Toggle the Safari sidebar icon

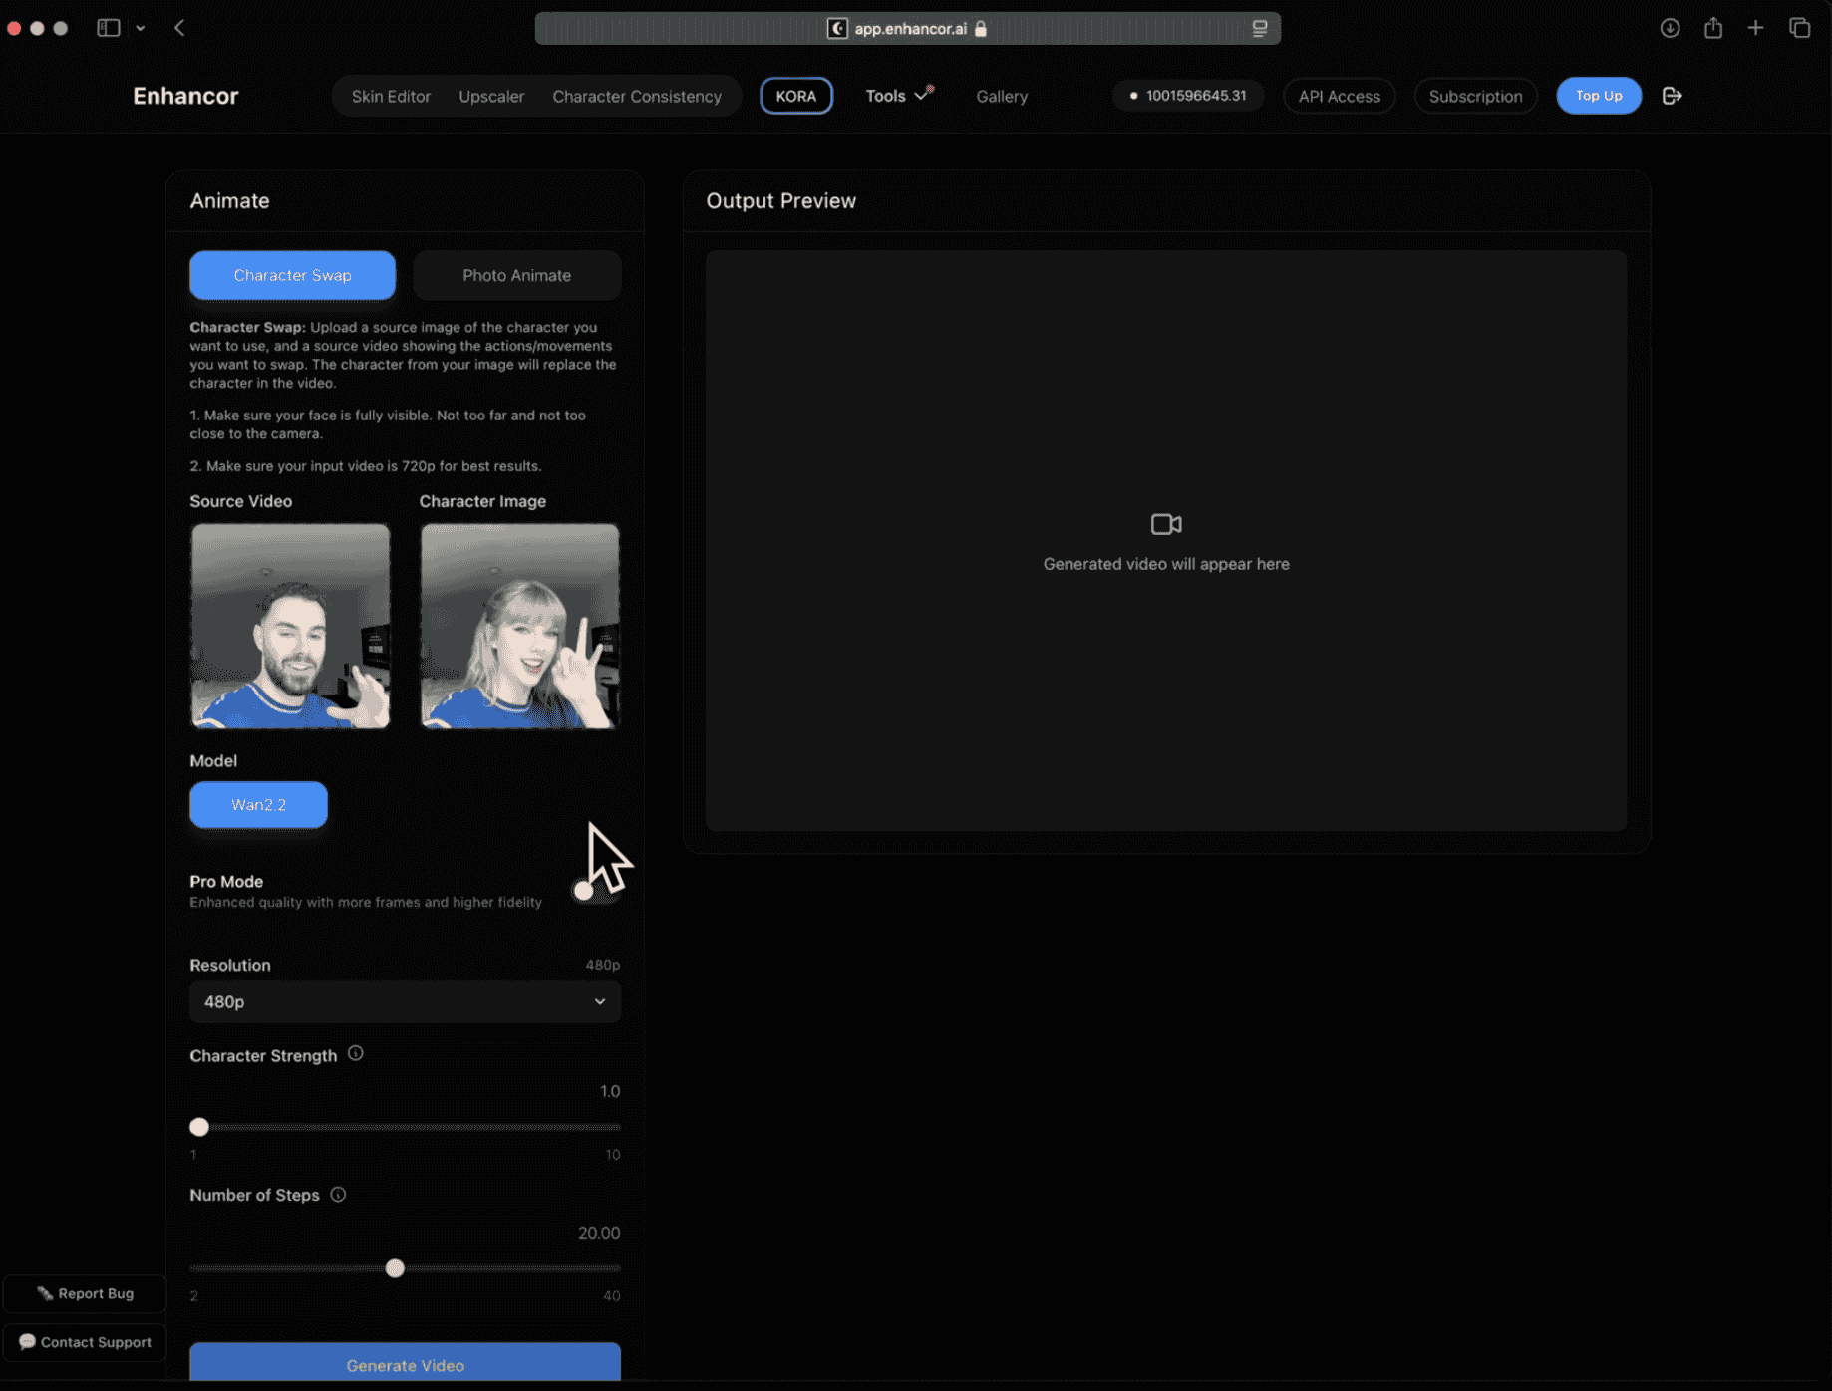(x=108, y=28)
